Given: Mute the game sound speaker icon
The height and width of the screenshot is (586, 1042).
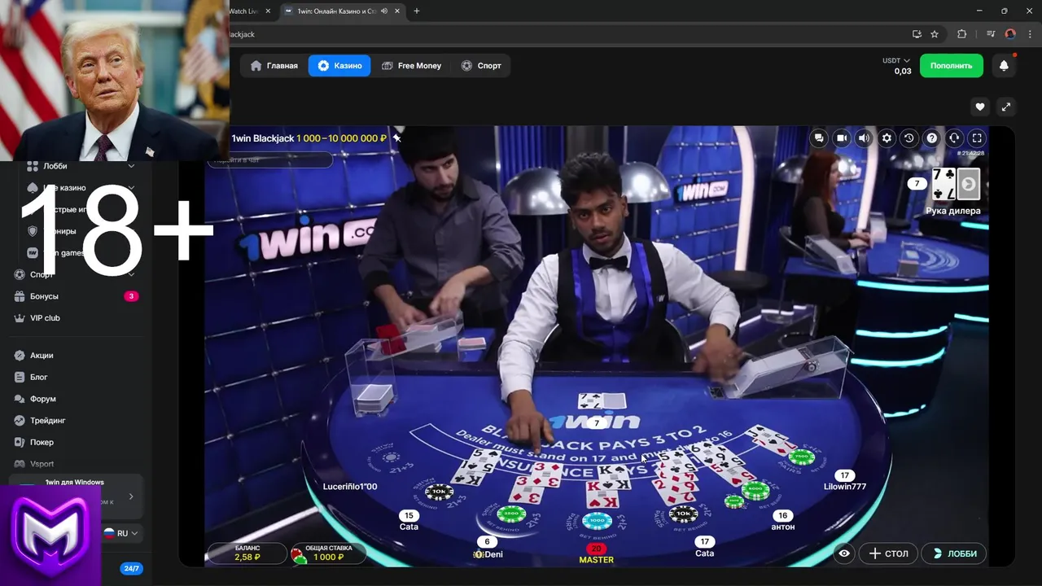Looking at the screenshot, I should (x=865, y=138).
